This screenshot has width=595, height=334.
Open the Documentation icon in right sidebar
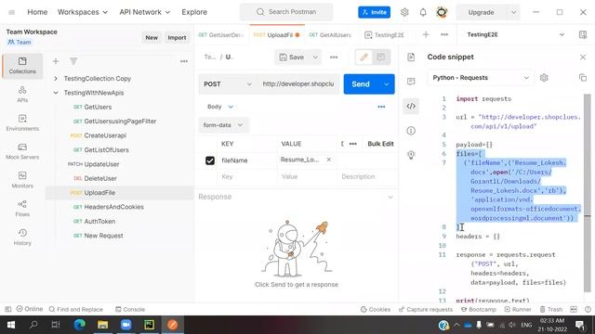[x=411, y=58]
